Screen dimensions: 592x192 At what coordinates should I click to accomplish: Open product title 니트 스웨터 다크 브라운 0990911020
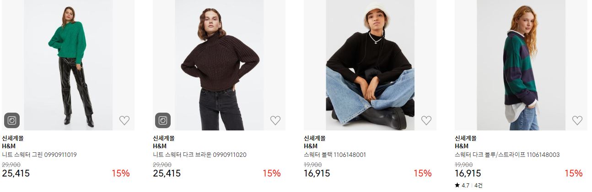point(199,155)
